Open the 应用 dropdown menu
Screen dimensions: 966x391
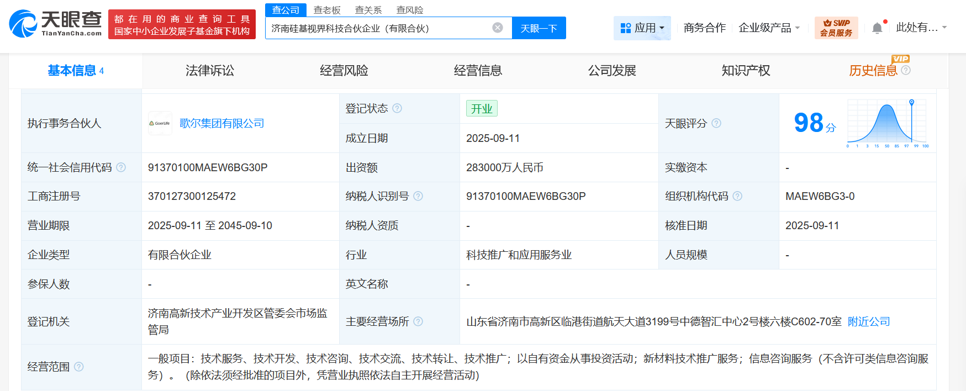(x=642, y=28)
